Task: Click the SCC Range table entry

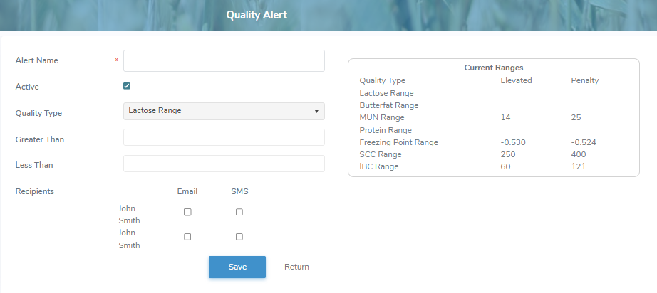Action: (x=381, y=154)
